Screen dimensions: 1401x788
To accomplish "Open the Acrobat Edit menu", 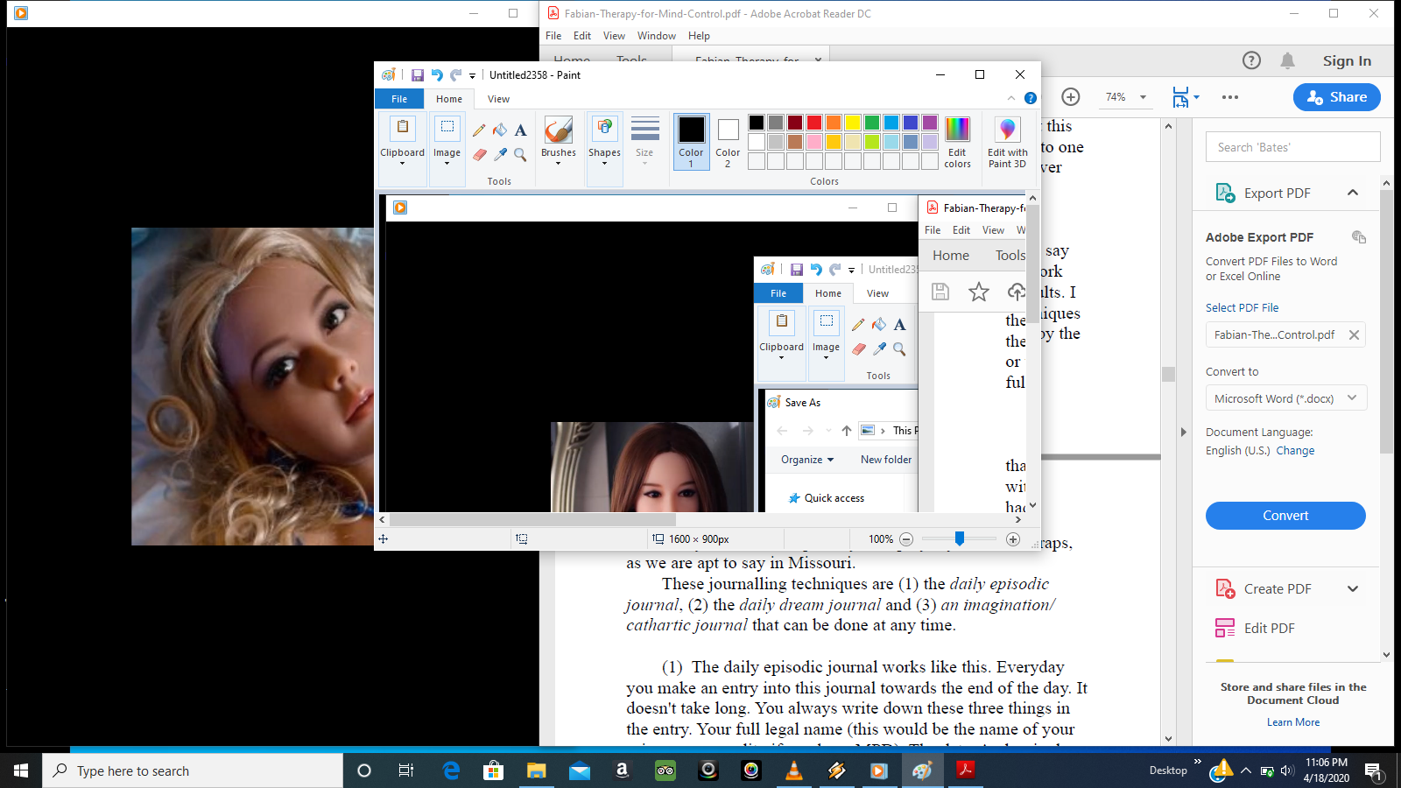I will point(582,36).
